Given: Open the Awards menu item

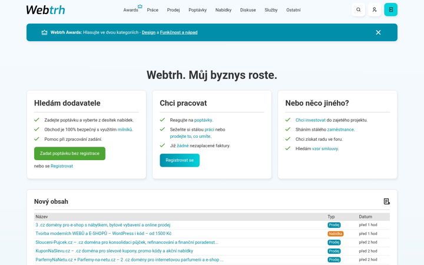Looking at the screenshot, I should tap(131, 10).
